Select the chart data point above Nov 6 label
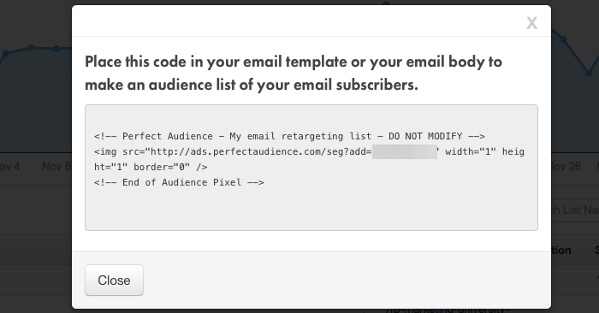 pyautogui.click(x=56, y=49)
